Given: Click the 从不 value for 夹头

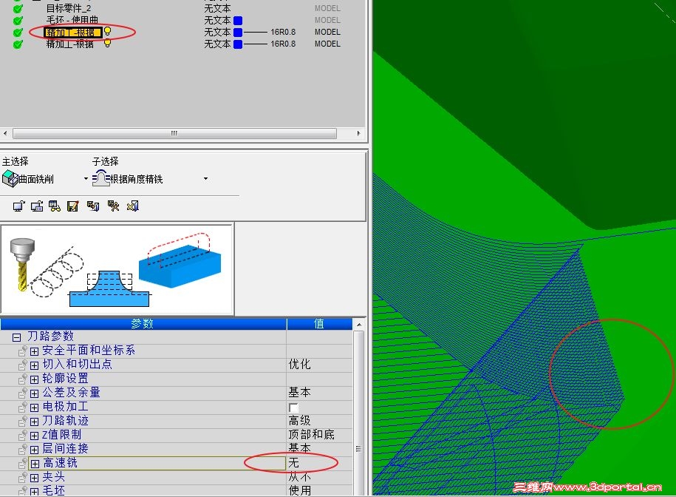Looking at the screenshot, I should (x=300, y=477).
